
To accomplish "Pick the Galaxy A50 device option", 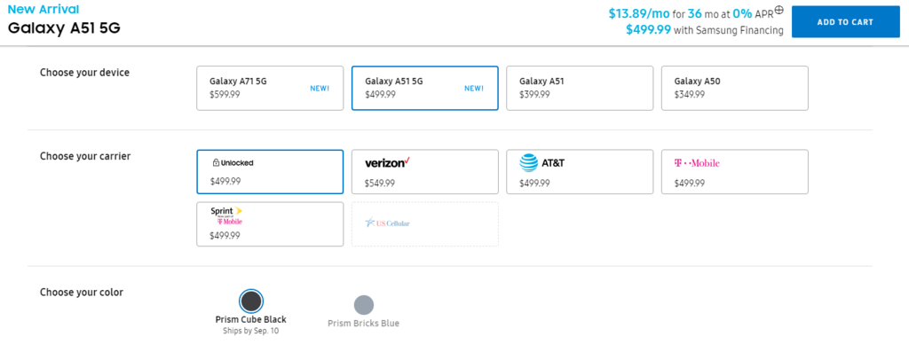I will point(735,88).
